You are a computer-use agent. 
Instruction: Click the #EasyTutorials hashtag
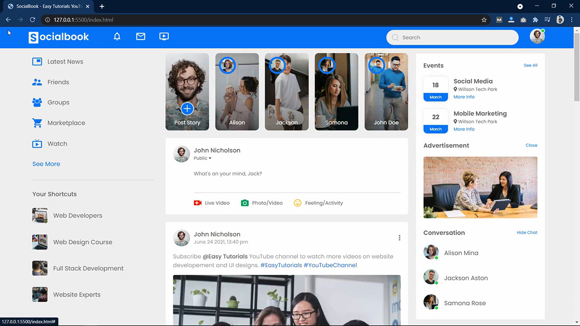pos(281,265)
